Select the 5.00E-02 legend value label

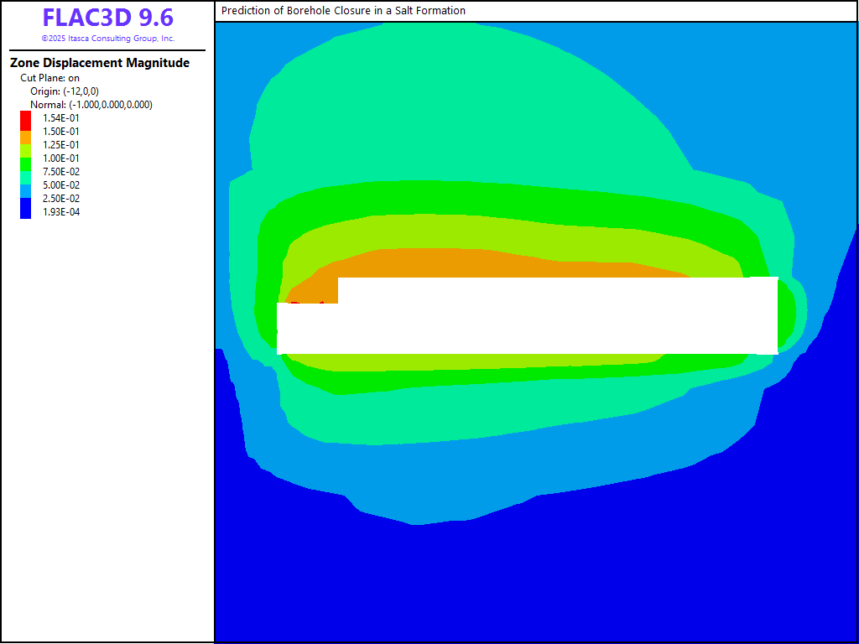(61, 185)
